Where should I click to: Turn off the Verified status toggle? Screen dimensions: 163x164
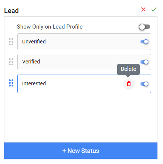click(x=144, y=62)
